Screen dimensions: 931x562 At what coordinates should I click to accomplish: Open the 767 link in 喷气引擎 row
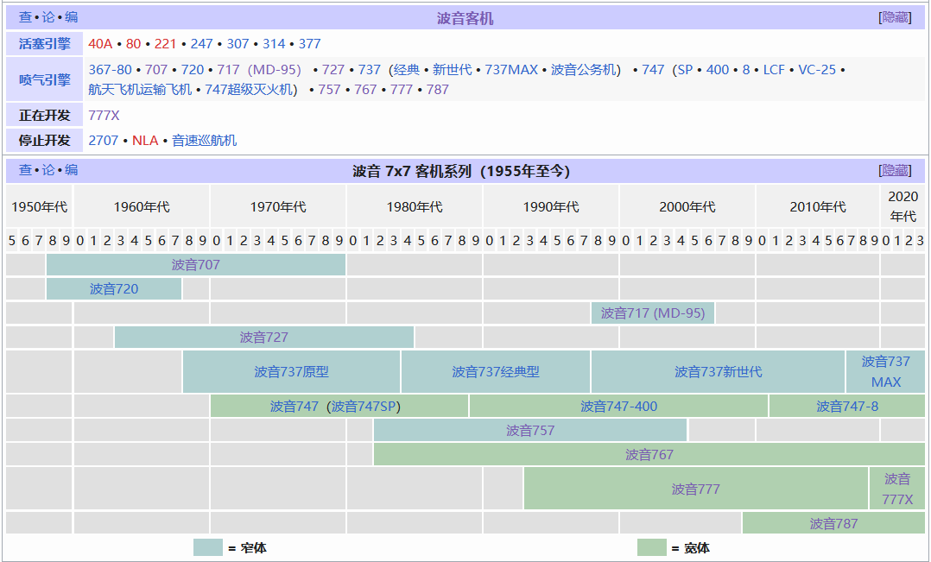tap(366, 90)
